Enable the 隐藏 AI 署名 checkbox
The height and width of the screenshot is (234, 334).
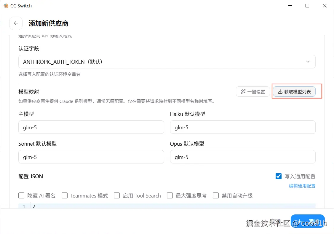[21, 195]
